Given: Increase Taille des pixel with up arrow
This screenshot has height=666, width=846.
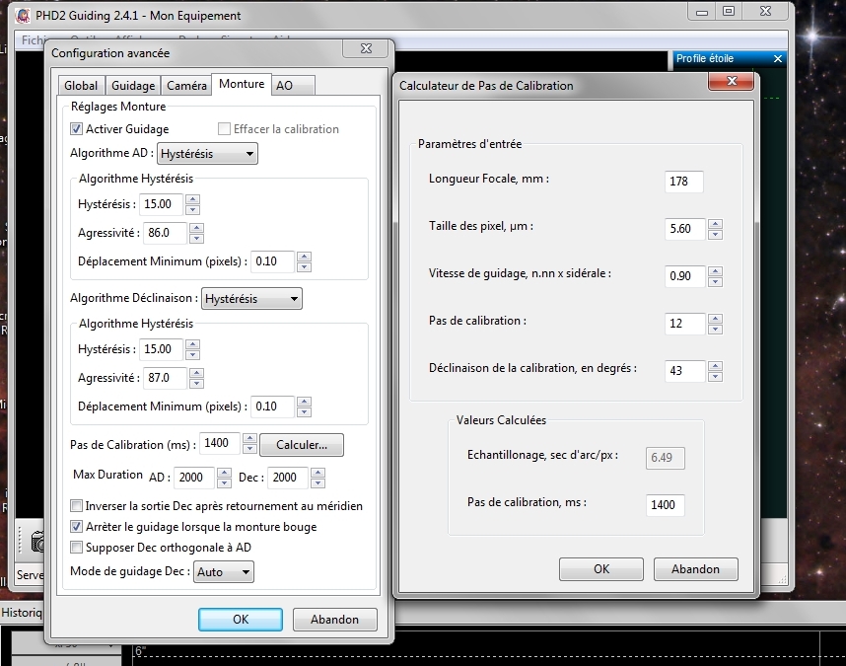Looking at the screenshot, I should [715, 224].
